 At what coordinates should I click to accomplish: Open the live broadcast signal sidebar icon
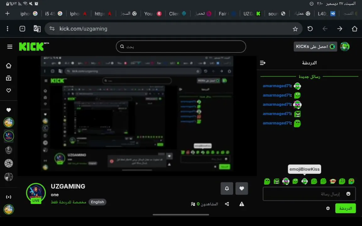click(8, 197)
